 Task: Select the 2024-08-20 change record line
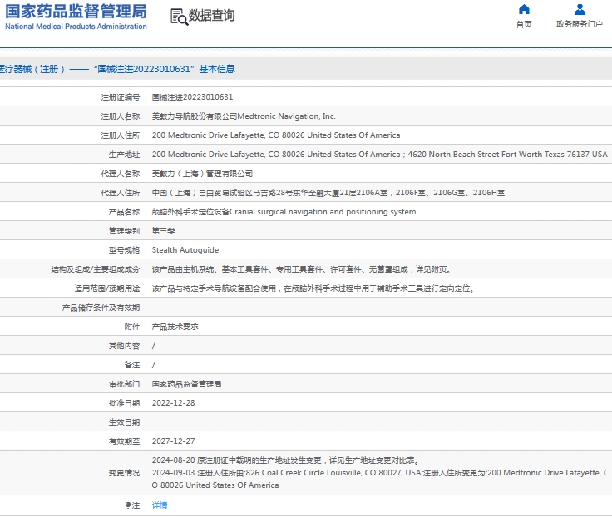287,460
